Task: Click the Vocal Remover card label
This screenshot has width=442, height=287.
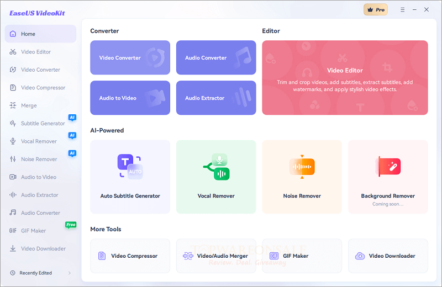Action: click(x=216, y=196)
